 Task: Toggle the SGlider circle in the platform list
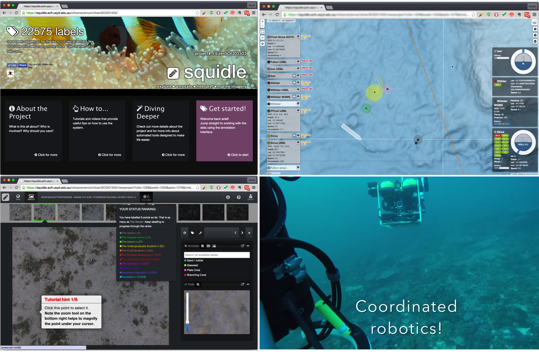[269, 83]
